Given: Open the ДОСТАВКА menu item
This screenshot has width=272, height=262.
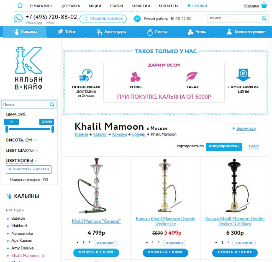Looking at the screenshot, I should [x=70, y=6].
